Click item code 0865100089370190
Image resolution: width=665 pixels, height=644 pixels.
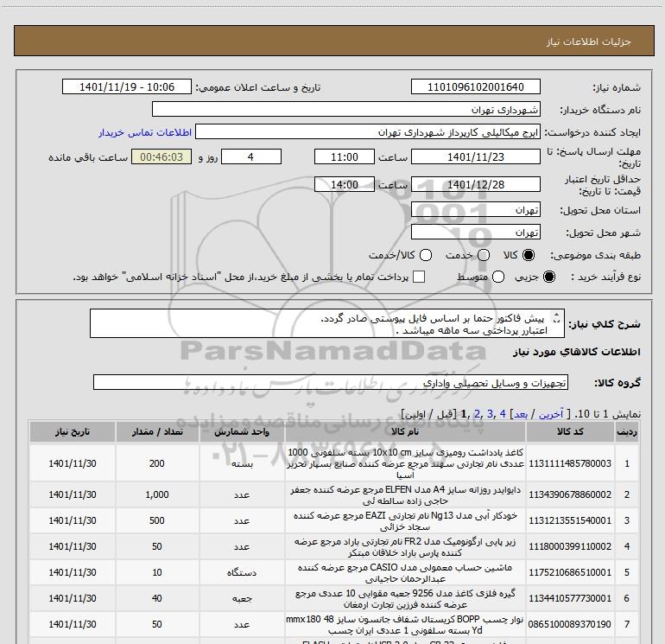pos(570,624)
